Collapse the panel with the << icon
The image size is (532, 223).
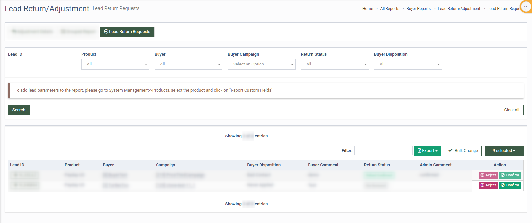click(x=526, y=6)
